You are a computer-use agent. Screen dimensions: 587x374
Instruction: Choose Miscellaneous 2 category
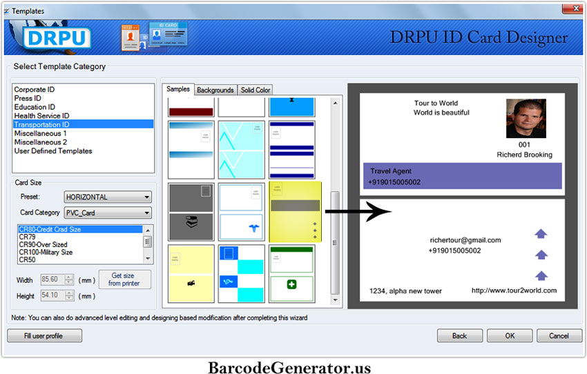click(x=41, y=142)
